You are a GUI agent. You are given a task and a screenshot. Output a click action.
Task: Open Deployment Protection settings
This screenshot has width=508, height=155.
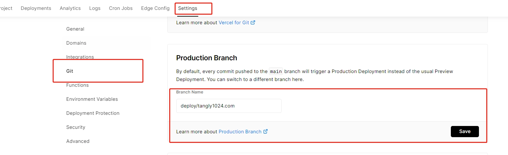click(x=93, y=113)
